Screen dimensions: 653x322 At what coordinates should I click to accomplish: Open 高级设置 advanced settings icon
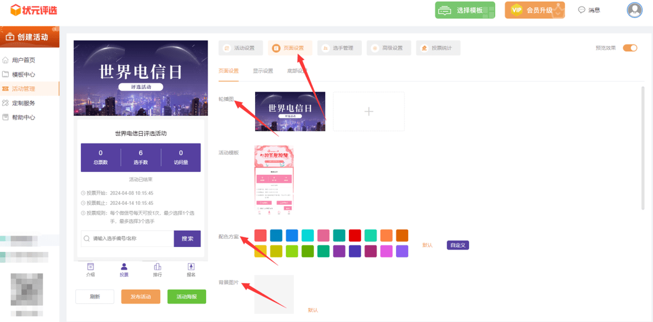[374, 48]
